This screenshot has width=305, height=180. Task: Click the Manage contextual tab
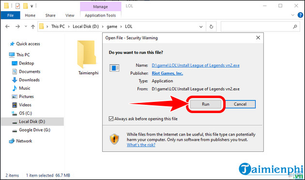click(x=100, y=7)
